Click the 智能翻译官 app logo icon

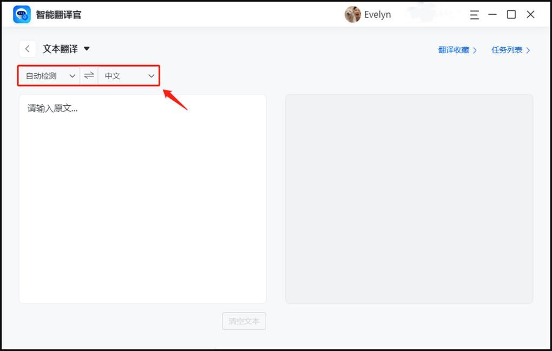click(x=22, y=15)
